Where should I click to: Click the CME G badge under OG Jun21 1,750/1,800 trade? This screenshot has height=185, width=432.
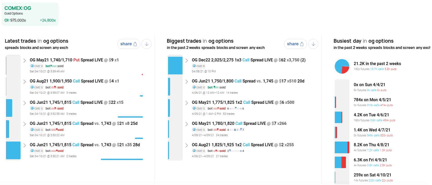(199, 87)
